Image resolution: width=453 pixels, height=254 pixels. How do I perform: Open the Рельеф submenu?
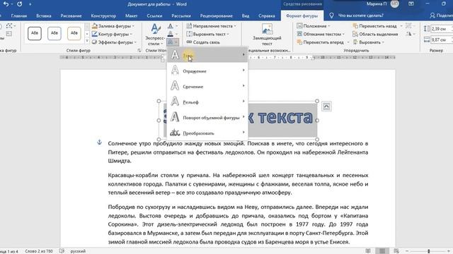tap(207, 102)
